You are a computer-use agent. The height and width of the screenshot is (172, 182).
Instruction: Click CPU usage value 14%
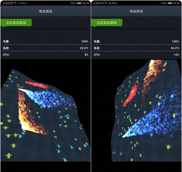click(176, 55)
